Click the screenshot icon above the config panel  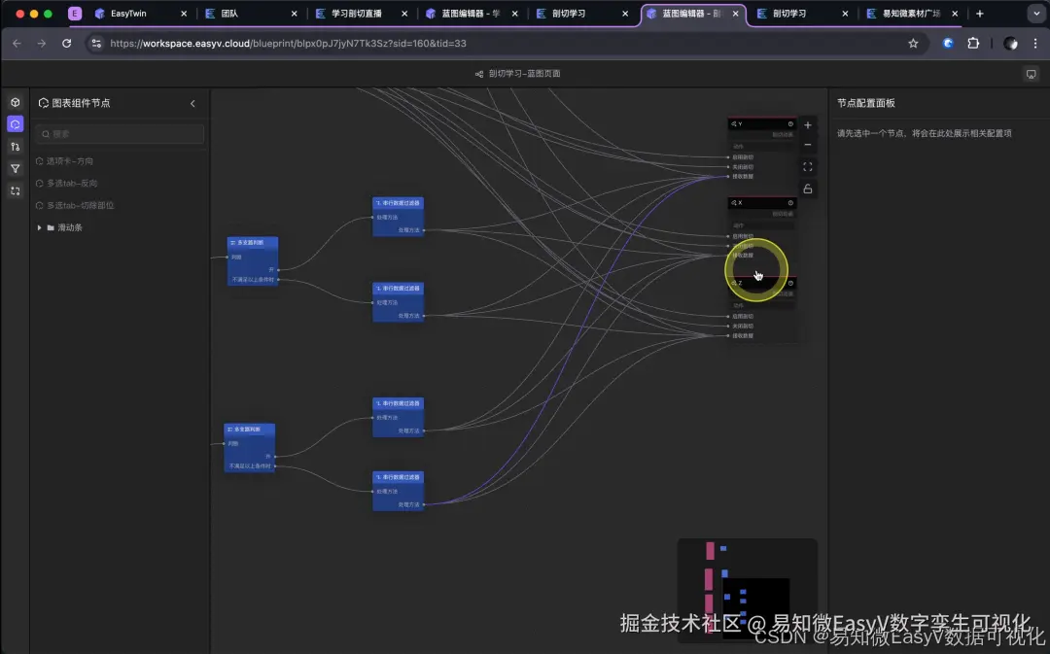1032,73
